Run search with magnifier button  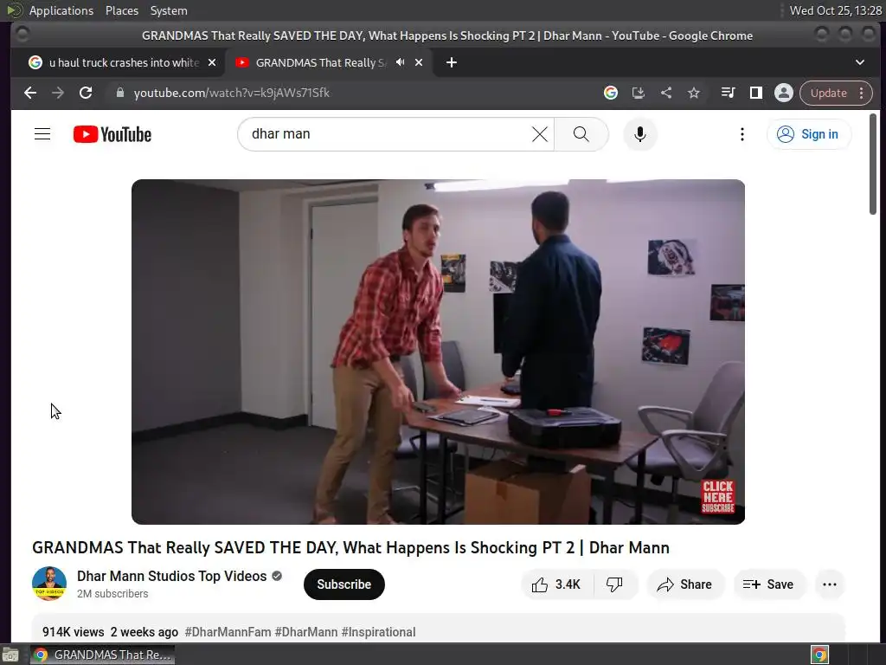point(581,134)
